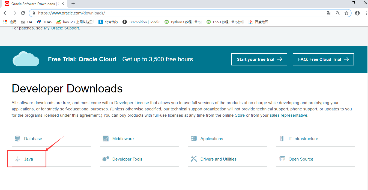Screen dimensions: 368x190
Task: Open the sales representative link
Action: (x=289, y=115)
